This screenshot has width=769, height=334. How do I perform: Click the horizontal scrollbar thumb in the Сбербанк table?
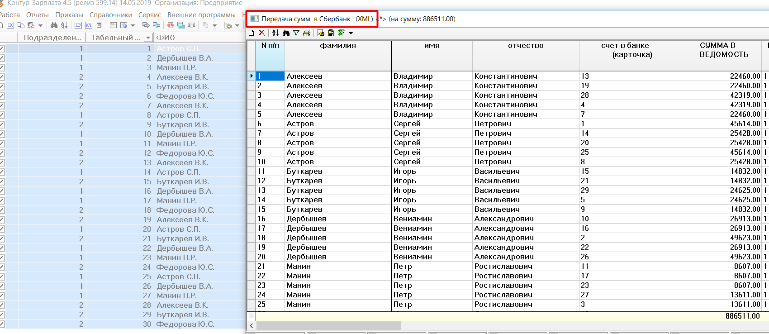click(329, 326)
